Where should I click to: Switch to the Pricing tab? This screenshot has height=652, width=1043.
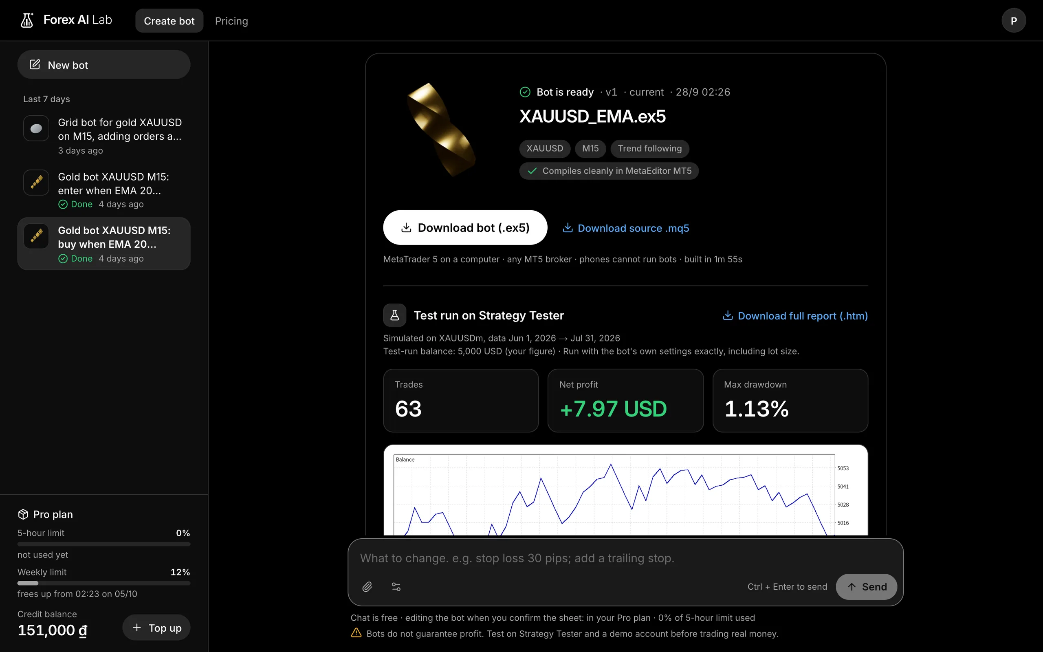(x=231, y=21)
